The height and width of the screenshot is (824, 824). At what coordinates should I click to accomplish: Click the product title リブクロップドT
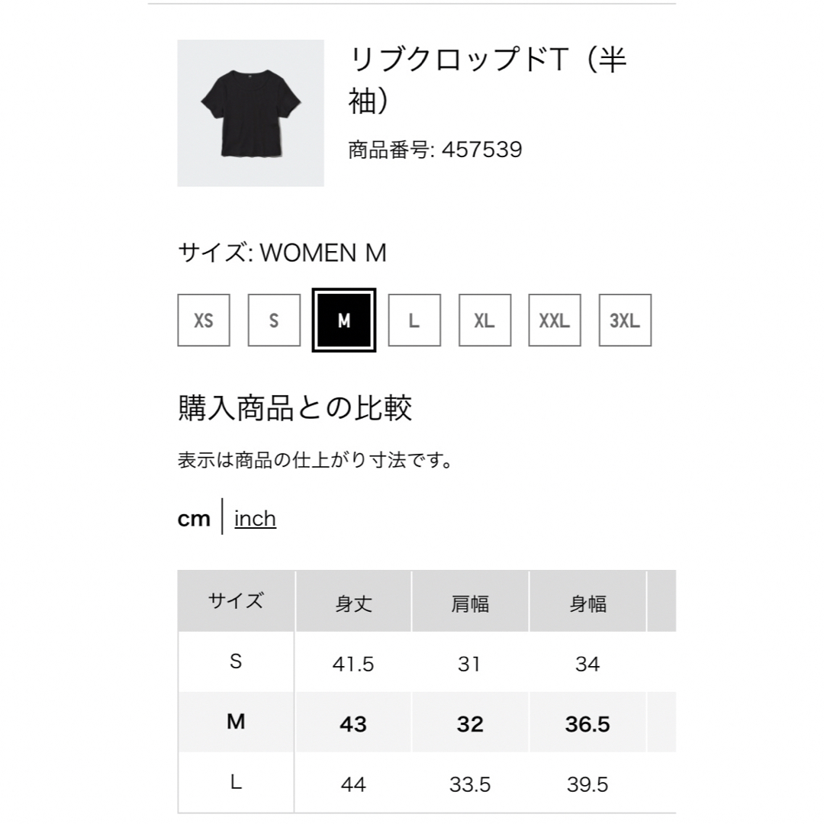click(488, 80)
